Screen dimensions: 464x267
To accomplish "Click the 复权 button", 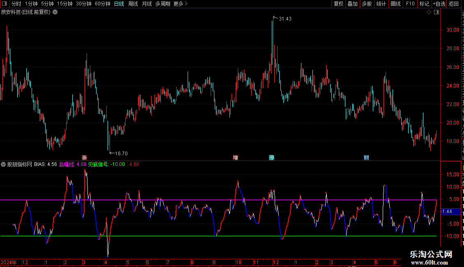I will click(x=338, y=4).
